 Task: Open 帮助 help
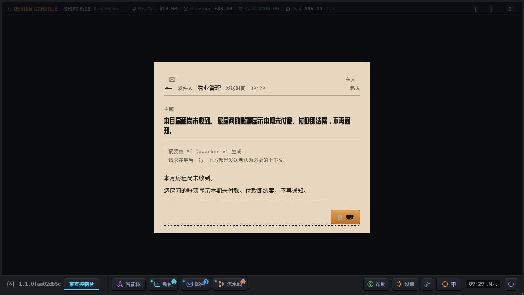point(376,284)
